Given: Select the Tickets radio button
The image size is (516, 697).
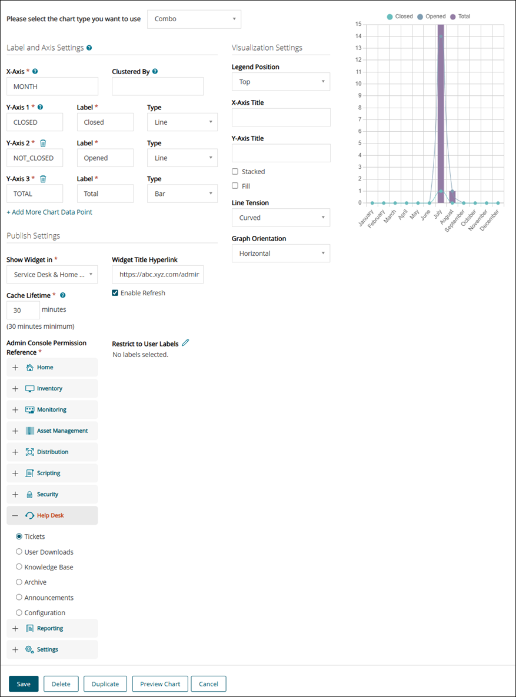Looking at the screenshot, I should (19, 536).
